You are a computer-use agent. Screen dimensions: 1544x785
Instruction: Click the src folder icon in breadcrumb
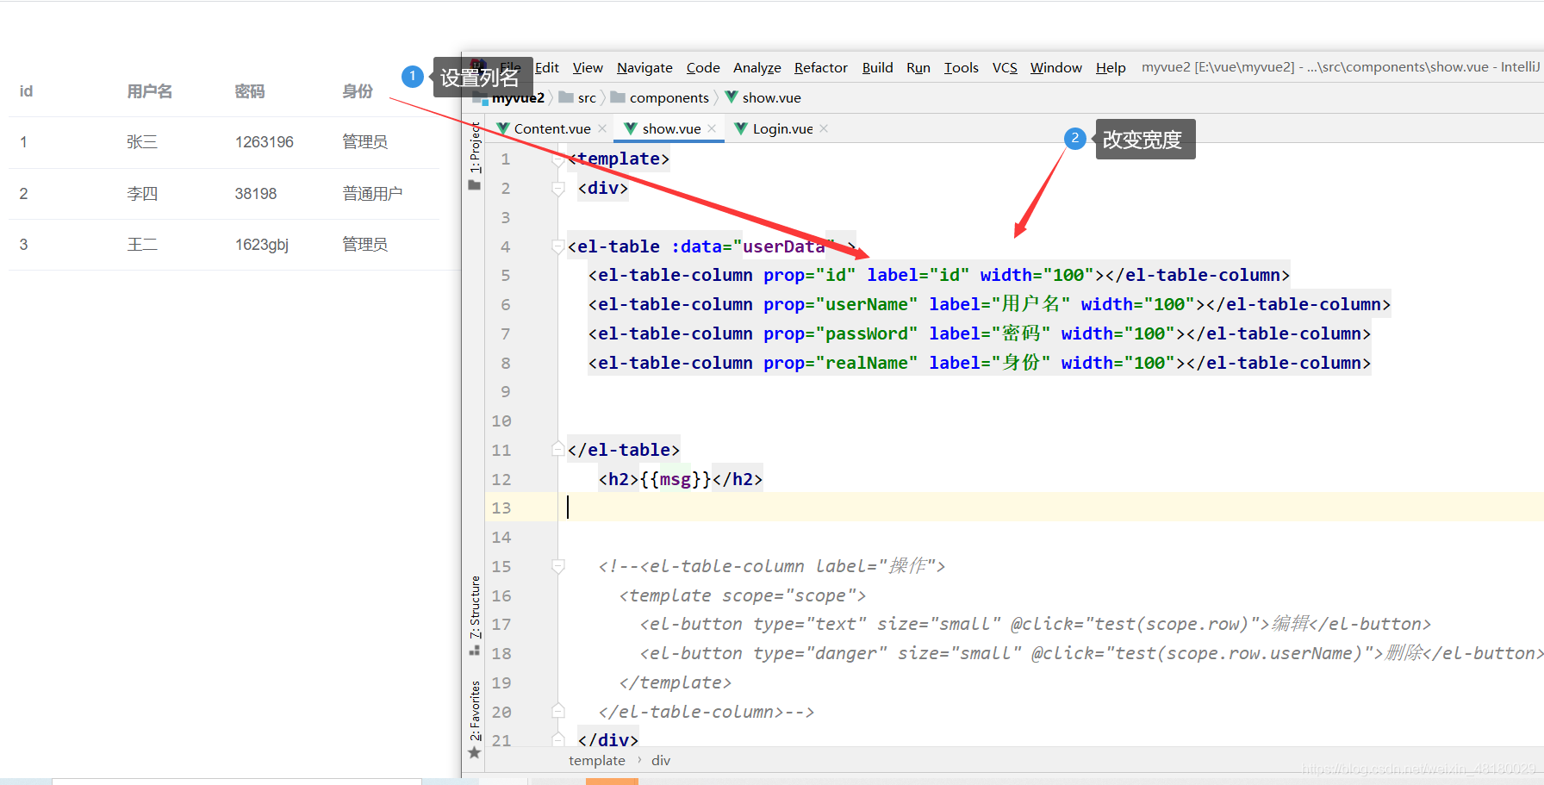(566, 97)
